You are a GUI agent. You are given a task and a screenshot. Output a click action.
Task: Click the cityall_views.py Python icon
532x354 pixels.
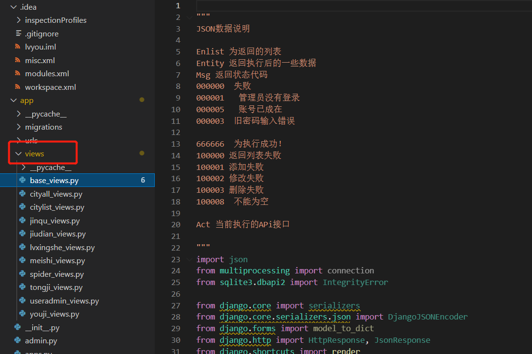click(23, 194)
